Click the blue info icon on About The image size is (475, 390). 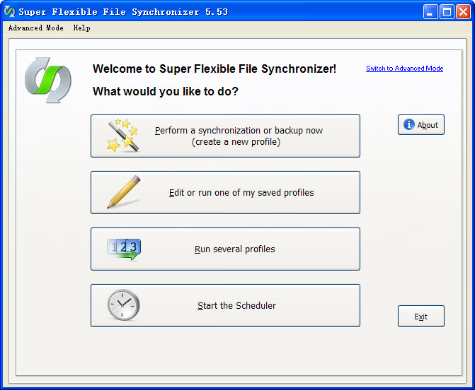tap(409, 125)
